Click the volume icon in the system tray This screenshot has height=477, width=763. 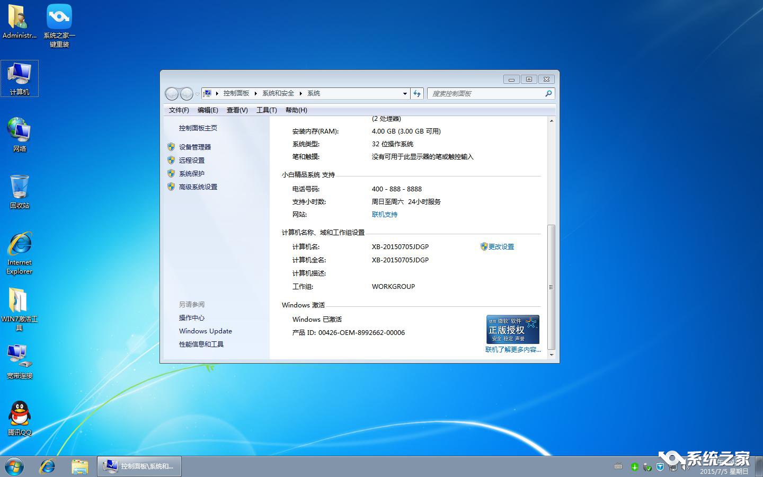click(x=684, y=467)
